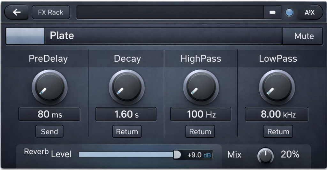The height and width of the screenshot is (170, 327).
Task: Click the Reverb Level label
Action: pyautogui.click(x=48, y=153)
